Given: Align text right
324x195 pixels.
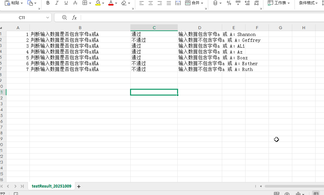Looking at the screenshot, I should pos(160,3).
